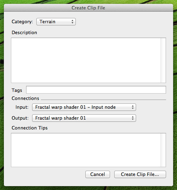Click the Create Clip File title bar
Screen dimensions: 177x190
88,8
